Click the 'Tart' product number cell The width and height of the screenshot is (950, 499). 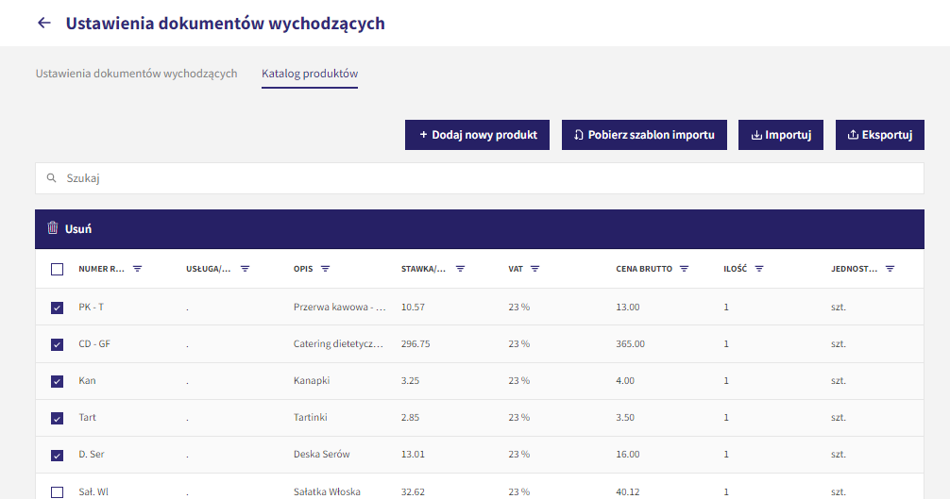point(87,417)
